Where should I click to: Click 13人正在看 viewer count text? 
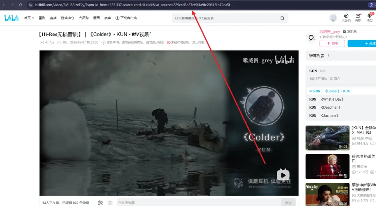tap(51, 203)
